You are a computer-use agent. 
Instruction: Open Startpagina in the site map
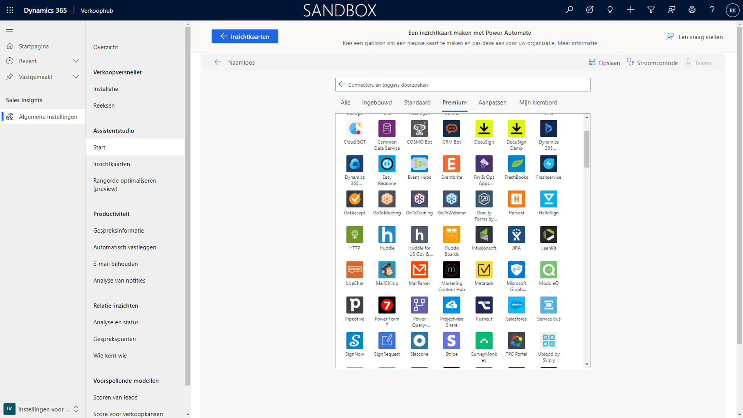[43, 46]
